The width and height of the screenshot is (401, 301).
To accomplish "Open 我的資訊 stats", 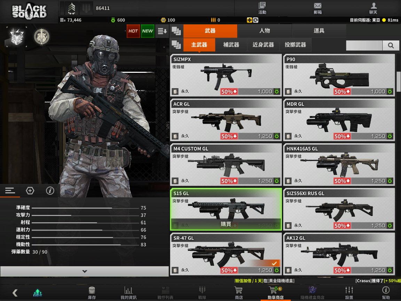I will tap(128, 293).
